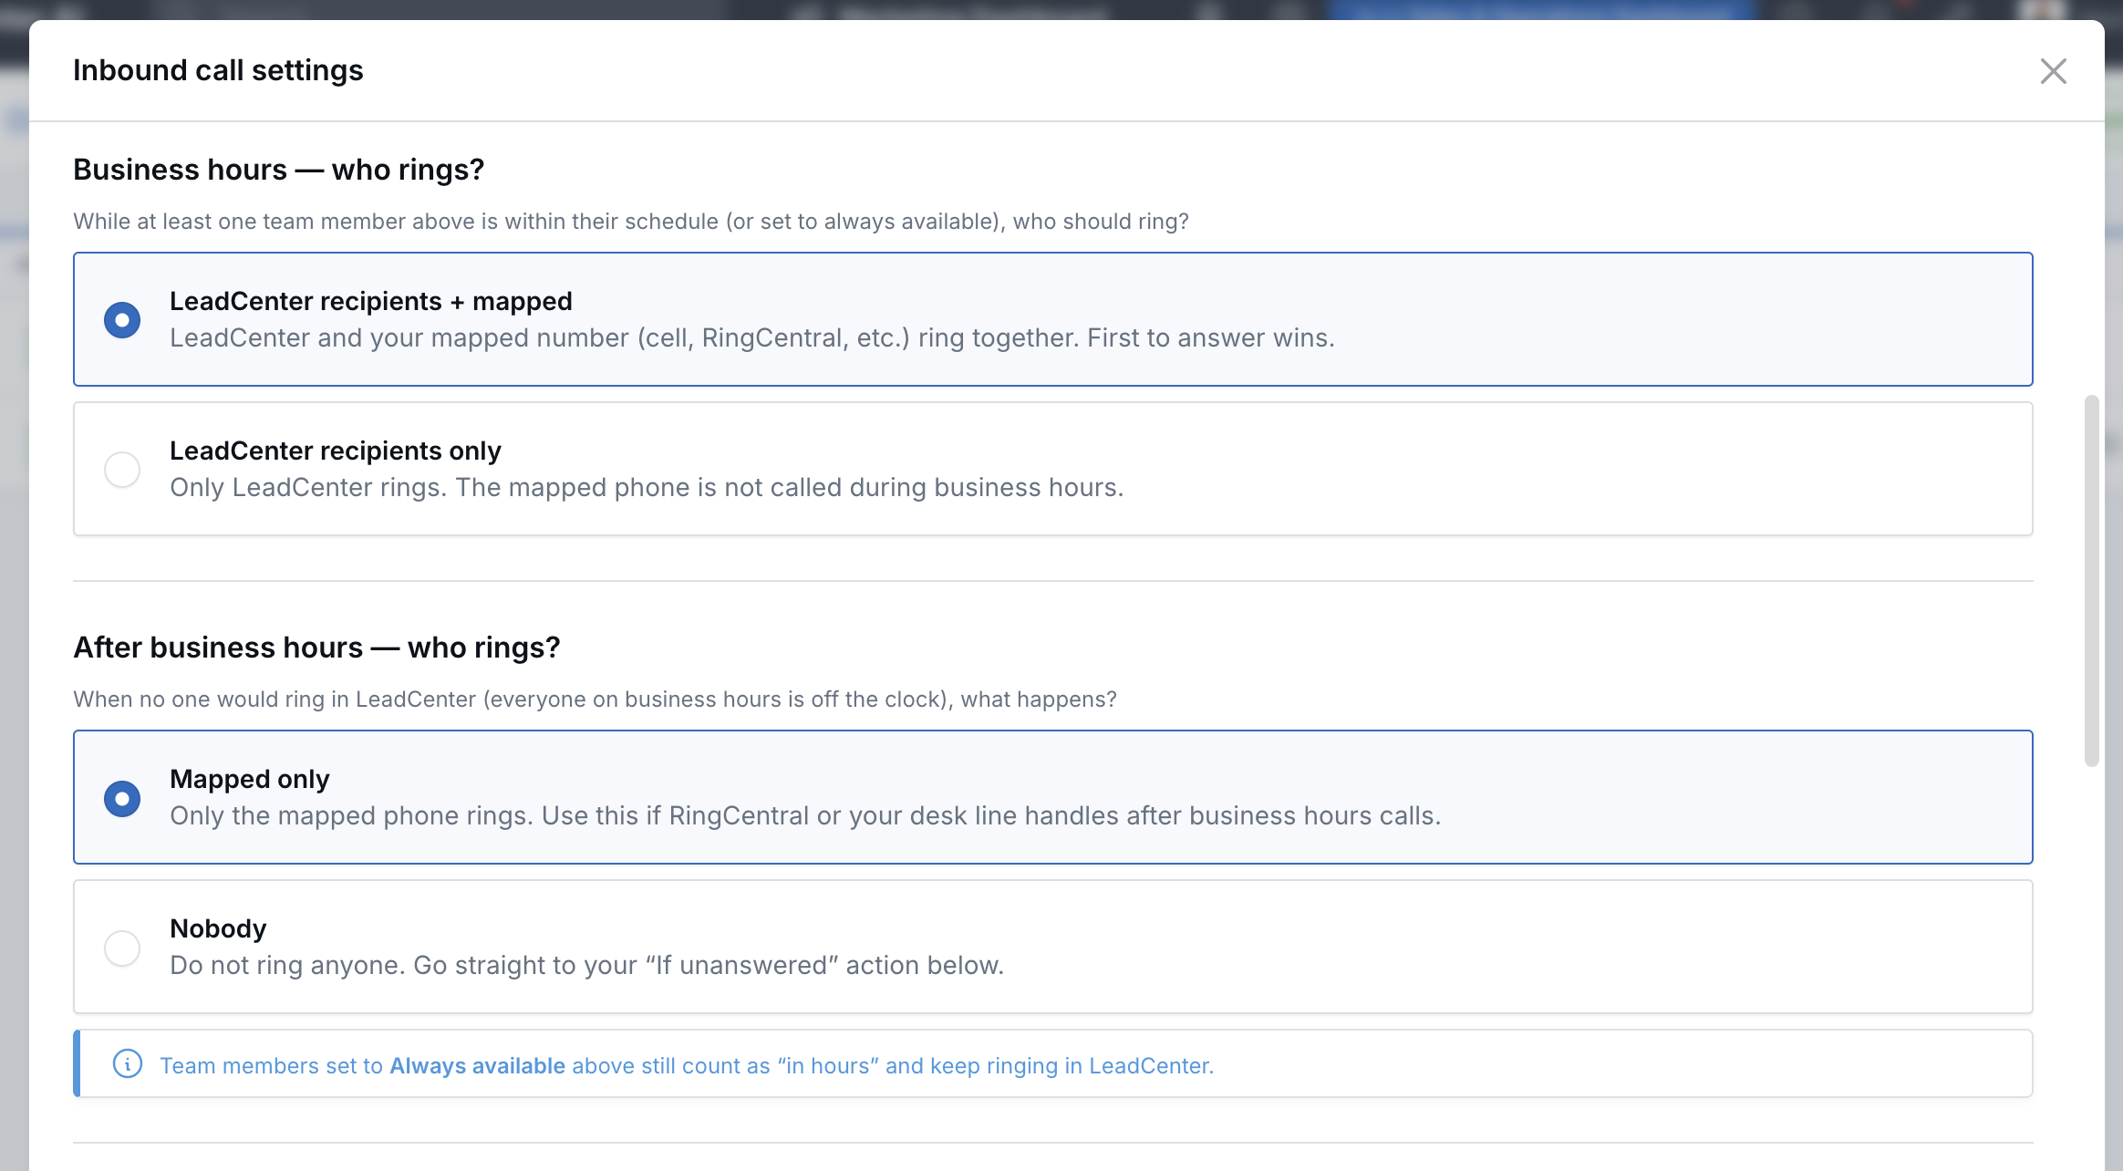Click description "Only the mapped phone rings..."

805,815
